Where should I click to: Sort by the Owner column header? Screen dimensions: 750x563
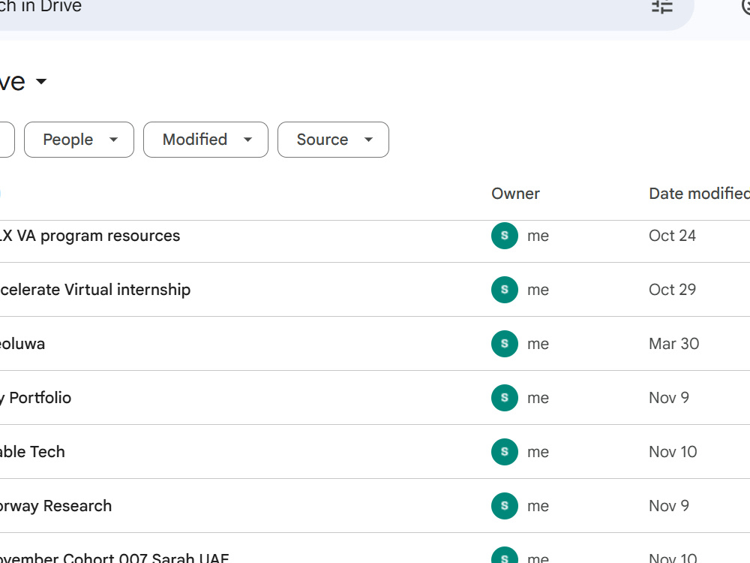[516, 194]
